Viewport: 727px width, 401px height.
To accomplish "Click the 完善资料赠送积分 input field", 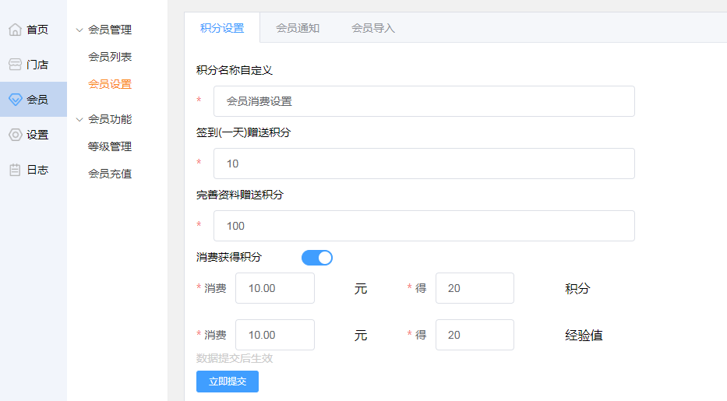I will coord(424,226).
